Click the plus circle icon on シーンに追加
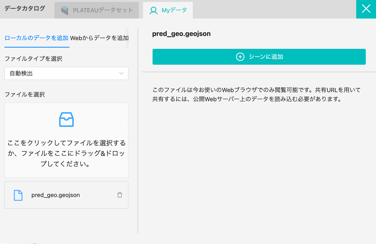The height and width of the screenshot is (244, 376). 240,57
